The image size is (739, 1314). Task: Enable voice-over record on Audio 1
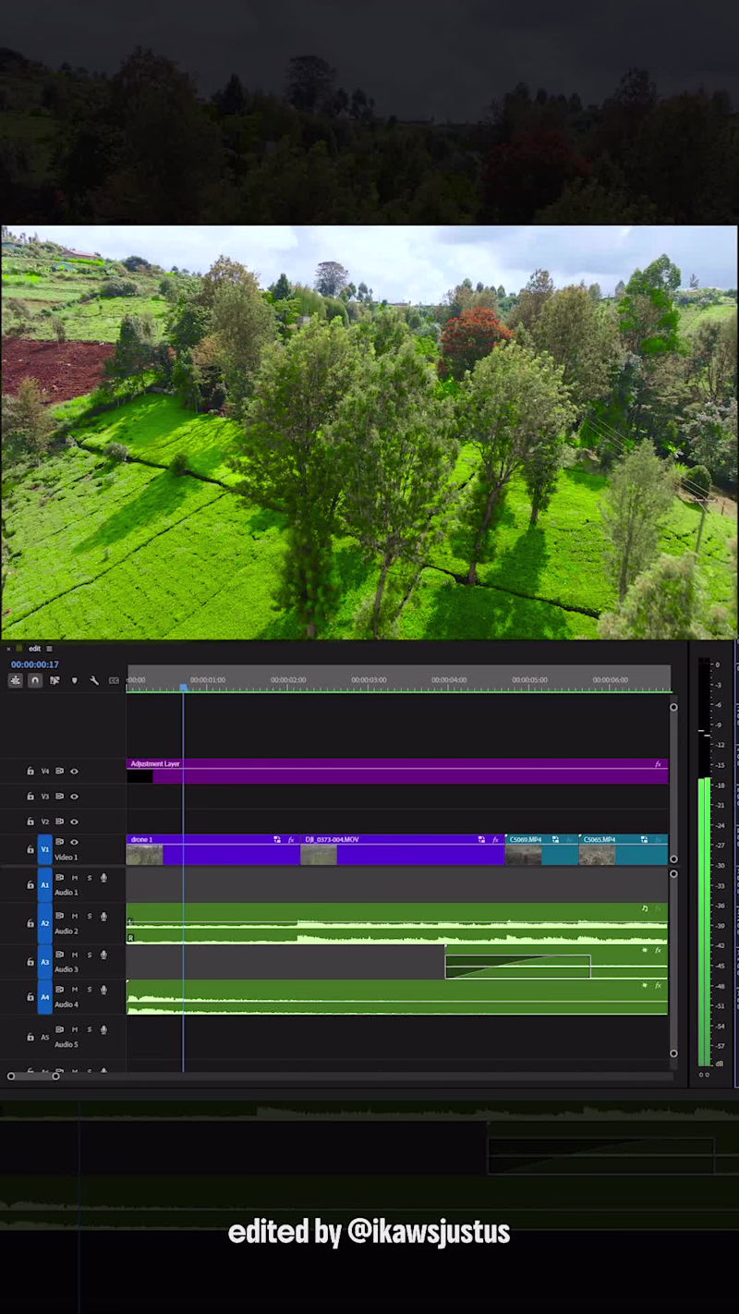point(103,878)
